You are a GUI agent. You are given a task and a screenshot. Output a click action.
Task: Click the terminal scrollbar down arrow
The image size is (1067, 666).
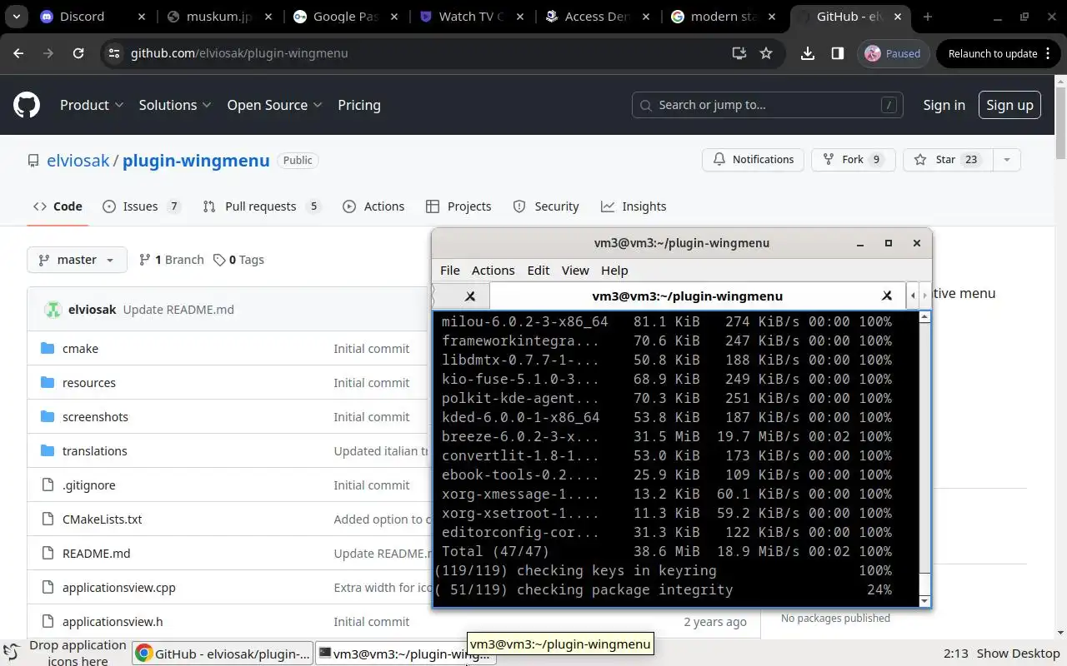(924, 601)
